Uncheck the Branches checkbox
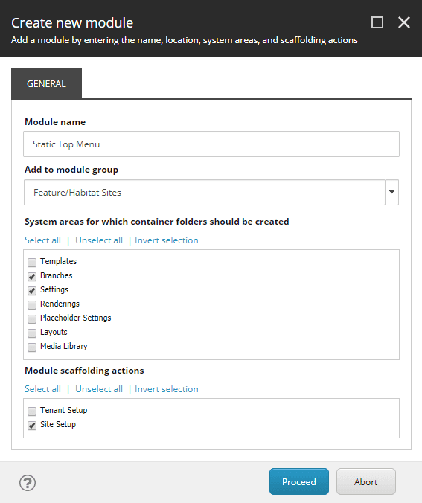 [32, 277]
